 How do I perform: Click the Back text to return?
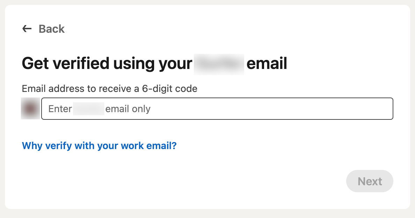tap(52, 29)
